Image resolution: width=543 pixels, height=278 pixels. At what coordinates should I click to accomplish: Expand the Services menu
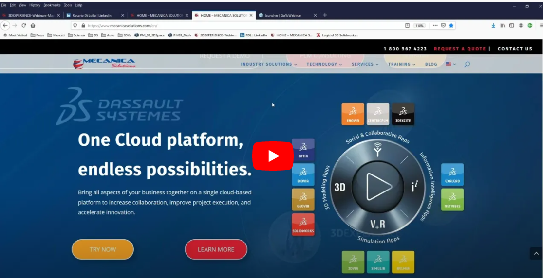point(365,64)
